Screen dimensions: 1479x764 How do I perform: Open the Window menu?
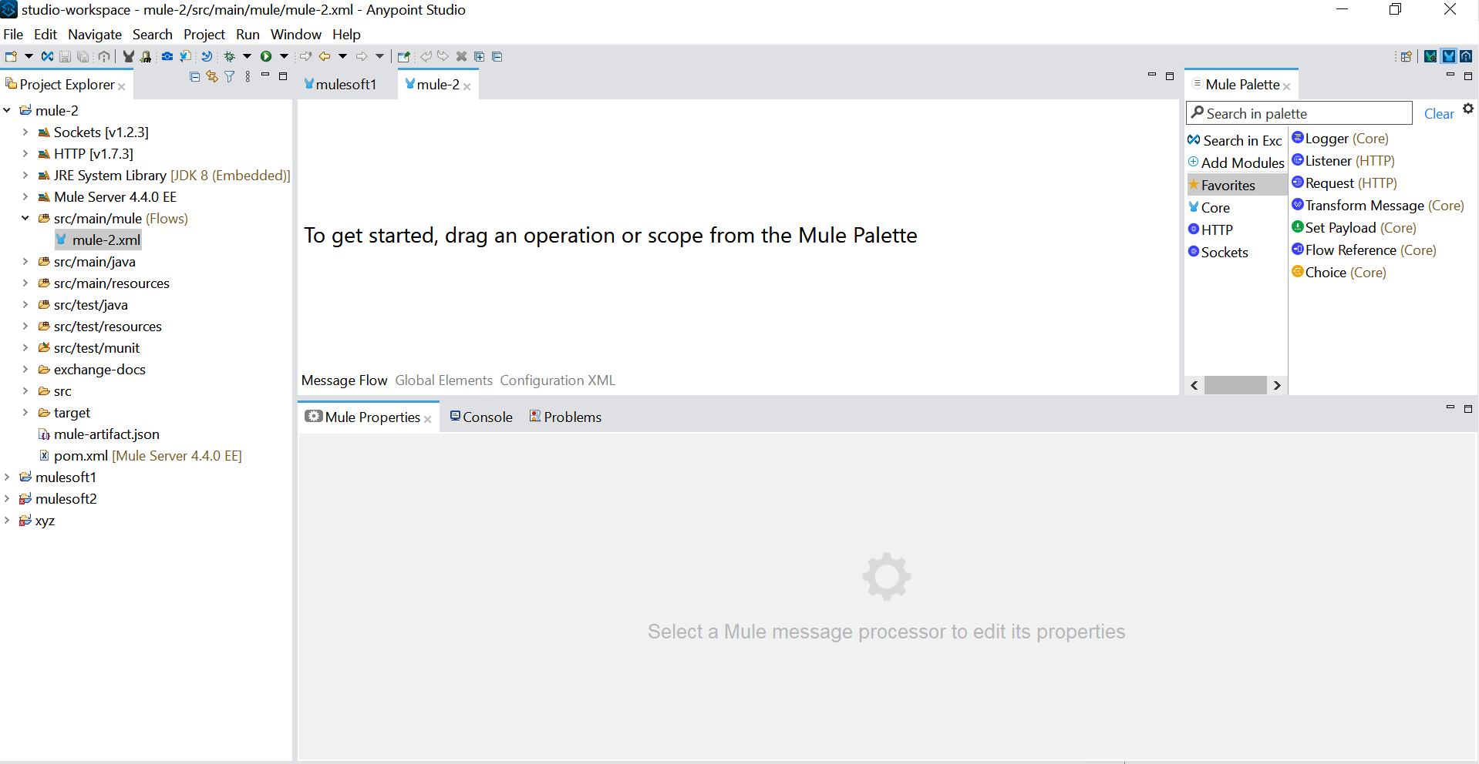tap(296, 35)
